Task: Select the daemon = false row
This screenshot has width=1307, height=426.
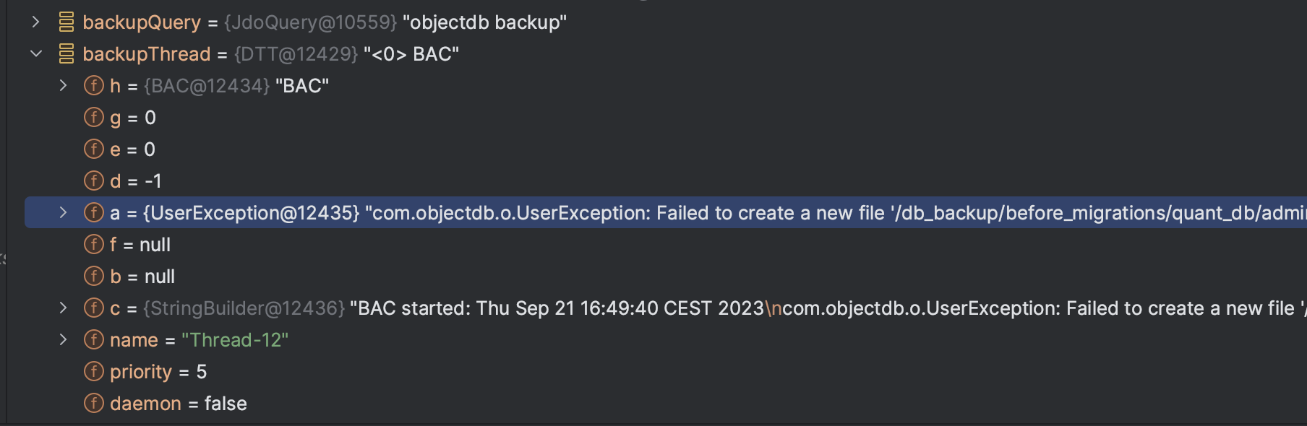Action: coord(665,404)
